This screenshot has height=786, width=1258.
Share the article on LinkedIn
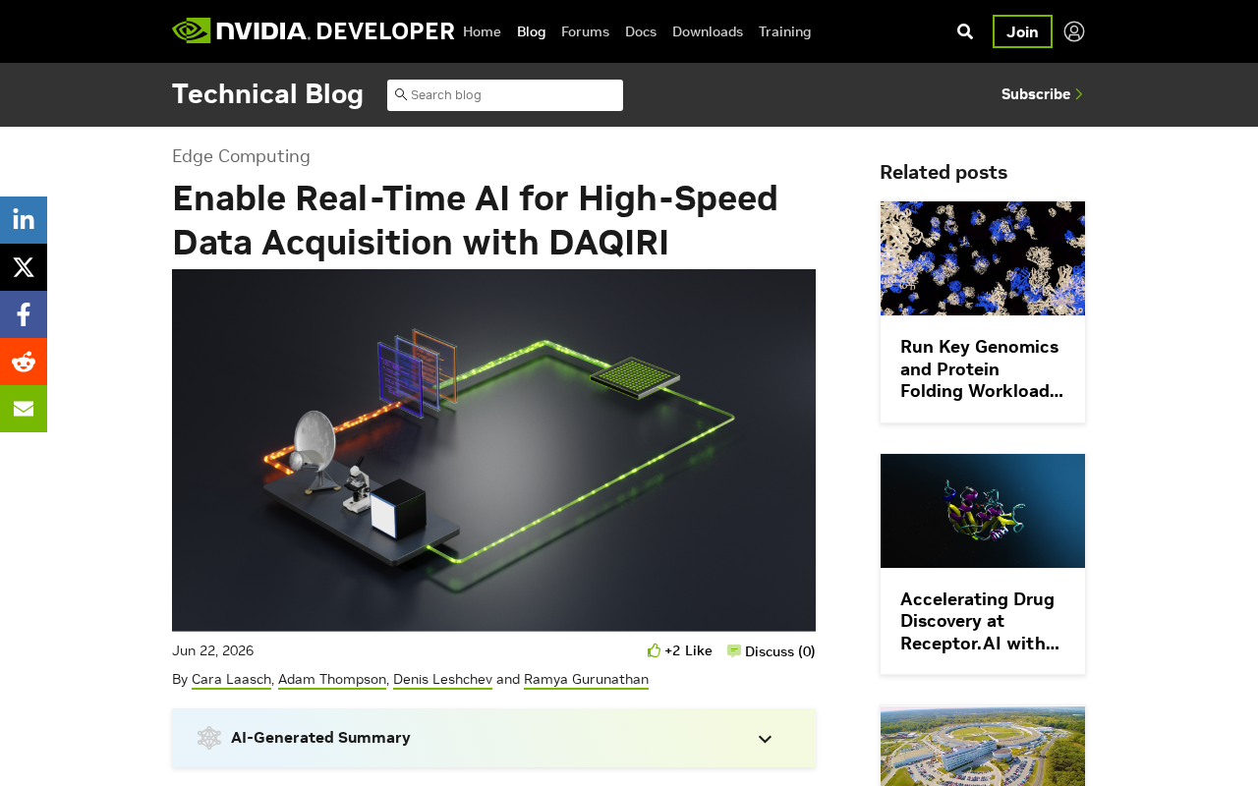point(24,220)
